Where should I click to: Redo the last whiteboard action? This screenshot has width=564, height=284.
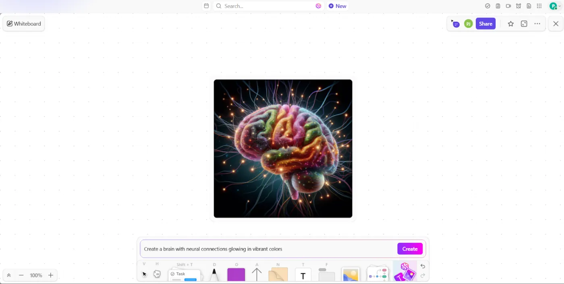click(x=423, y=276)
